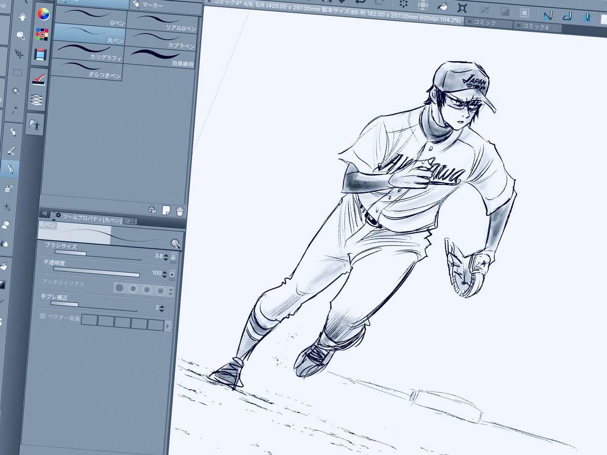Open the film strip palette icon
Screen dimensions: 607x455
[x=40, y=54]
